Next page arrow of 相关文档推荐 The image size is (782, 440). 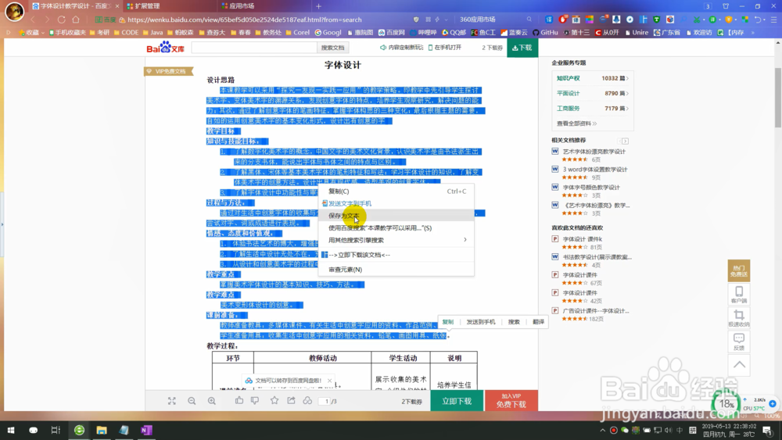coord(626,141)
